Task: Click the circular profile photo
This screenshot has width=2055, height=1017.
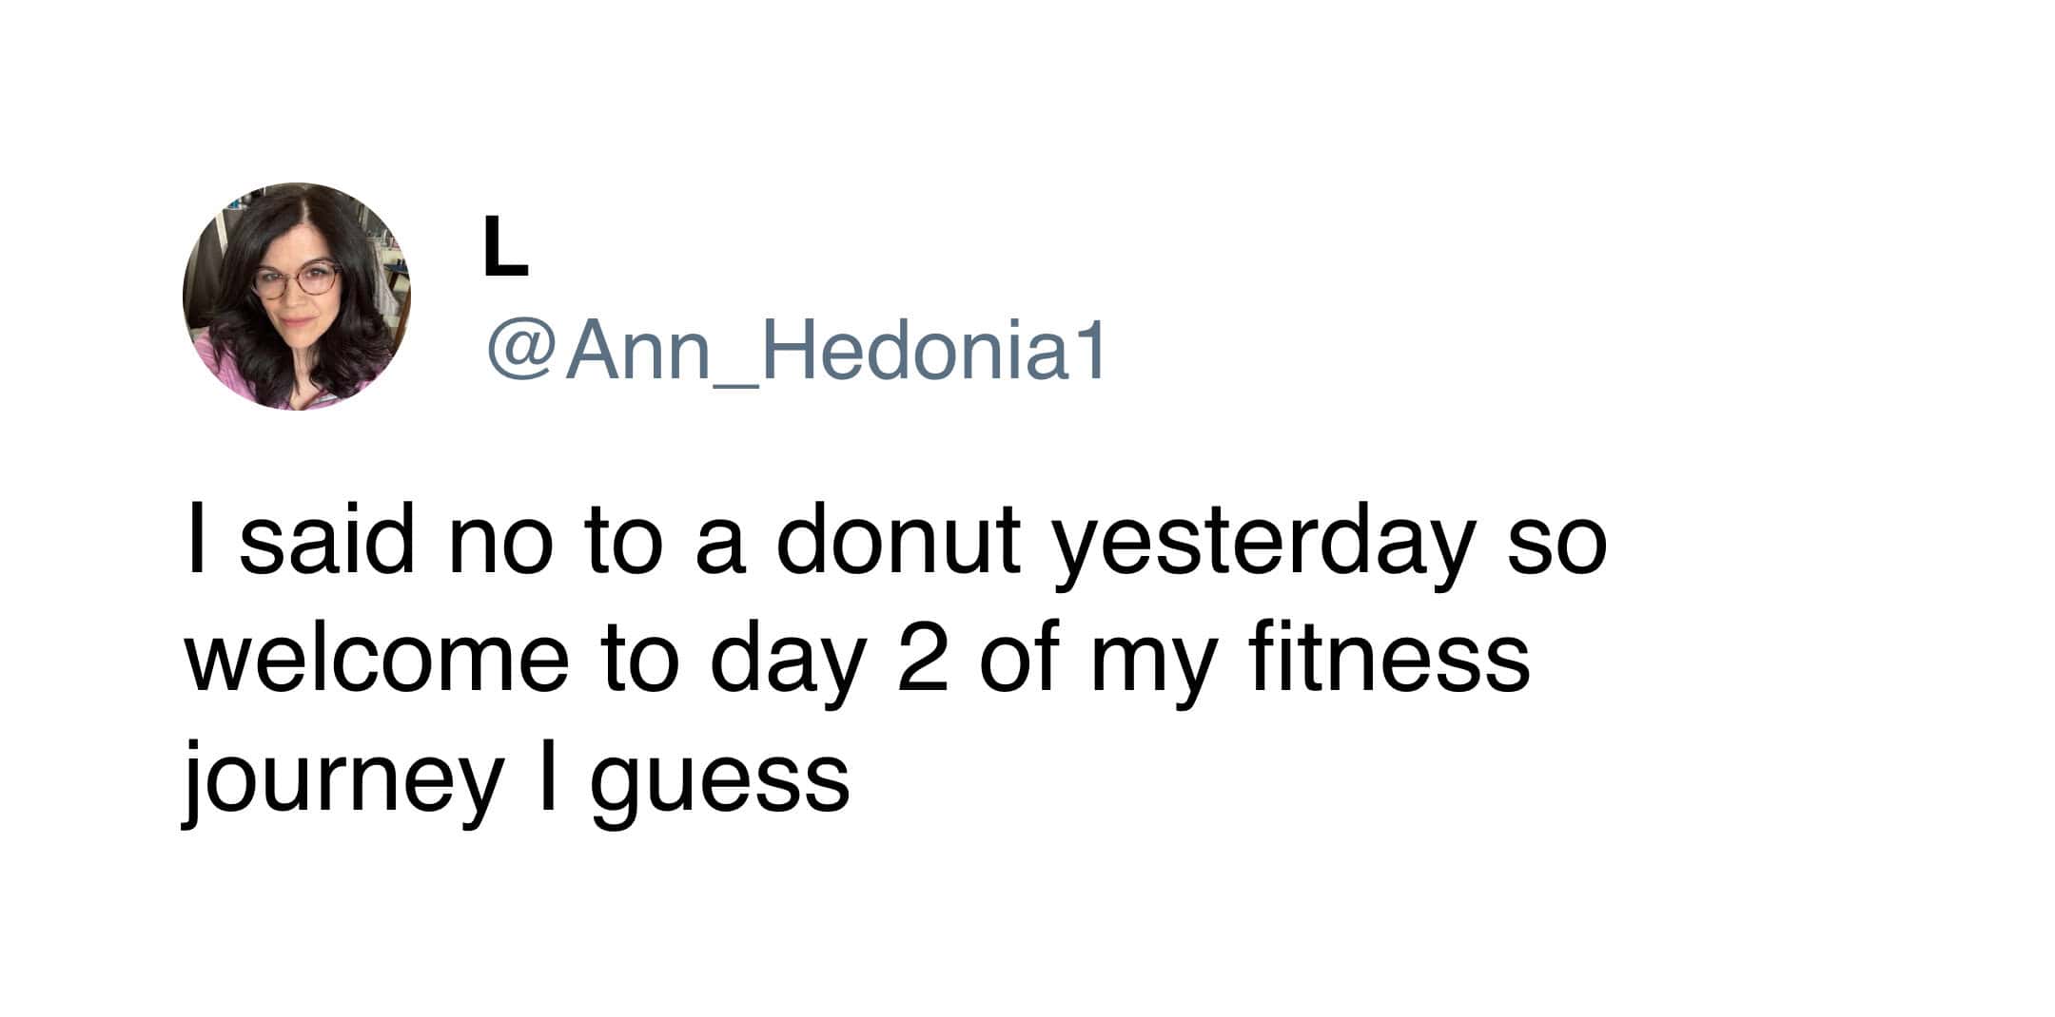Action: pos(296,296)
